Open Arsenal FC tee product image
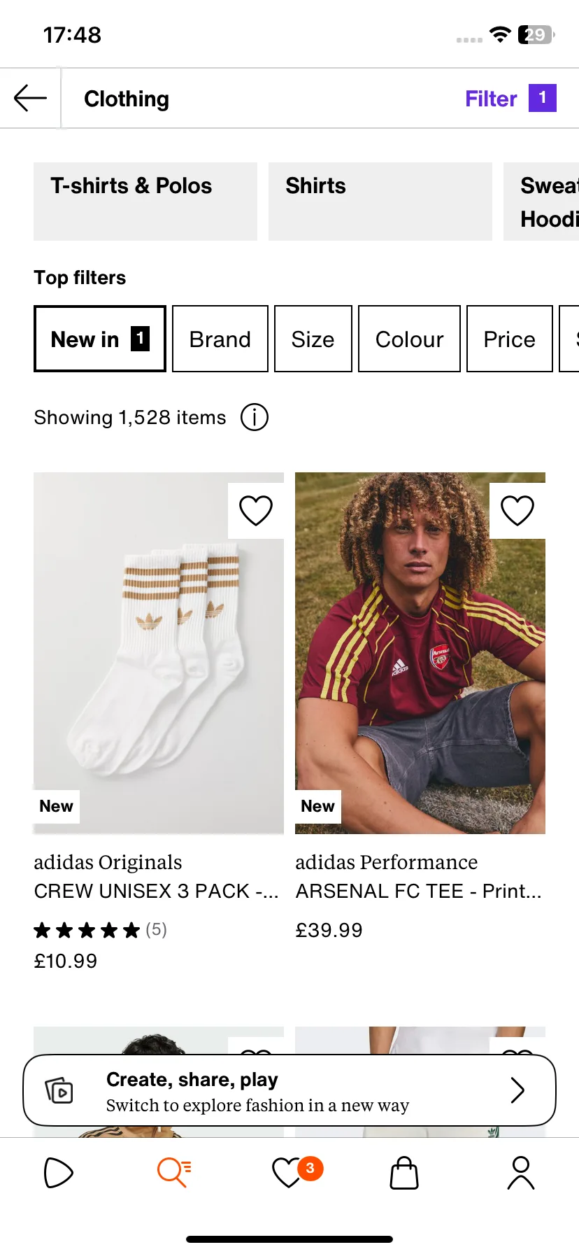The image size is (579, 1254). click(420, 653)
